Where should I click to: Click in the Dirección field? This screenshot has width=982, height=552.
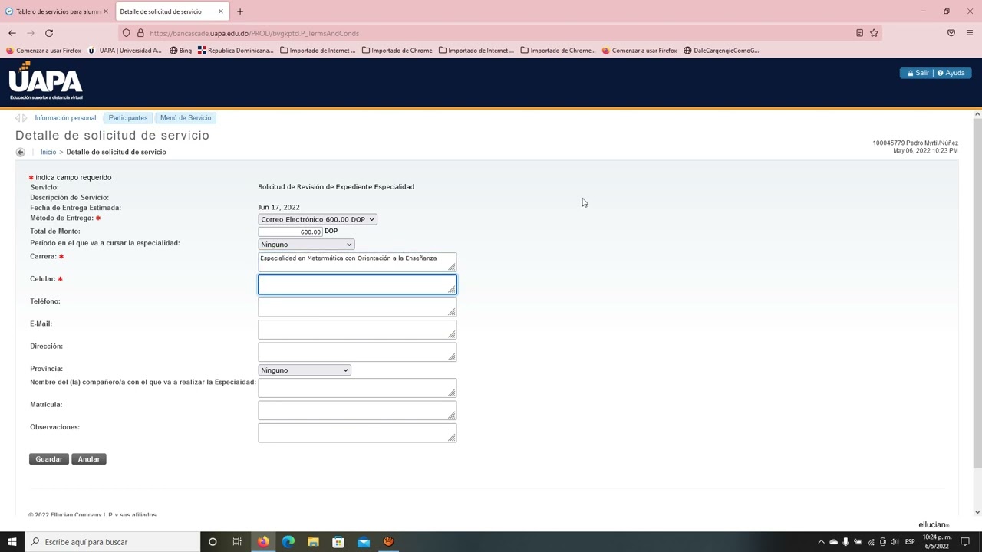(358, 352)
